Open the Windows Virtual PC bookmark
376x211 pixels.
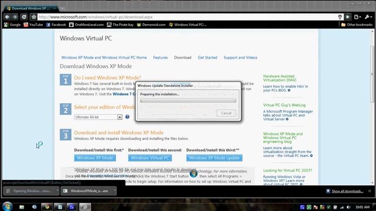click(x=188, y=25)
